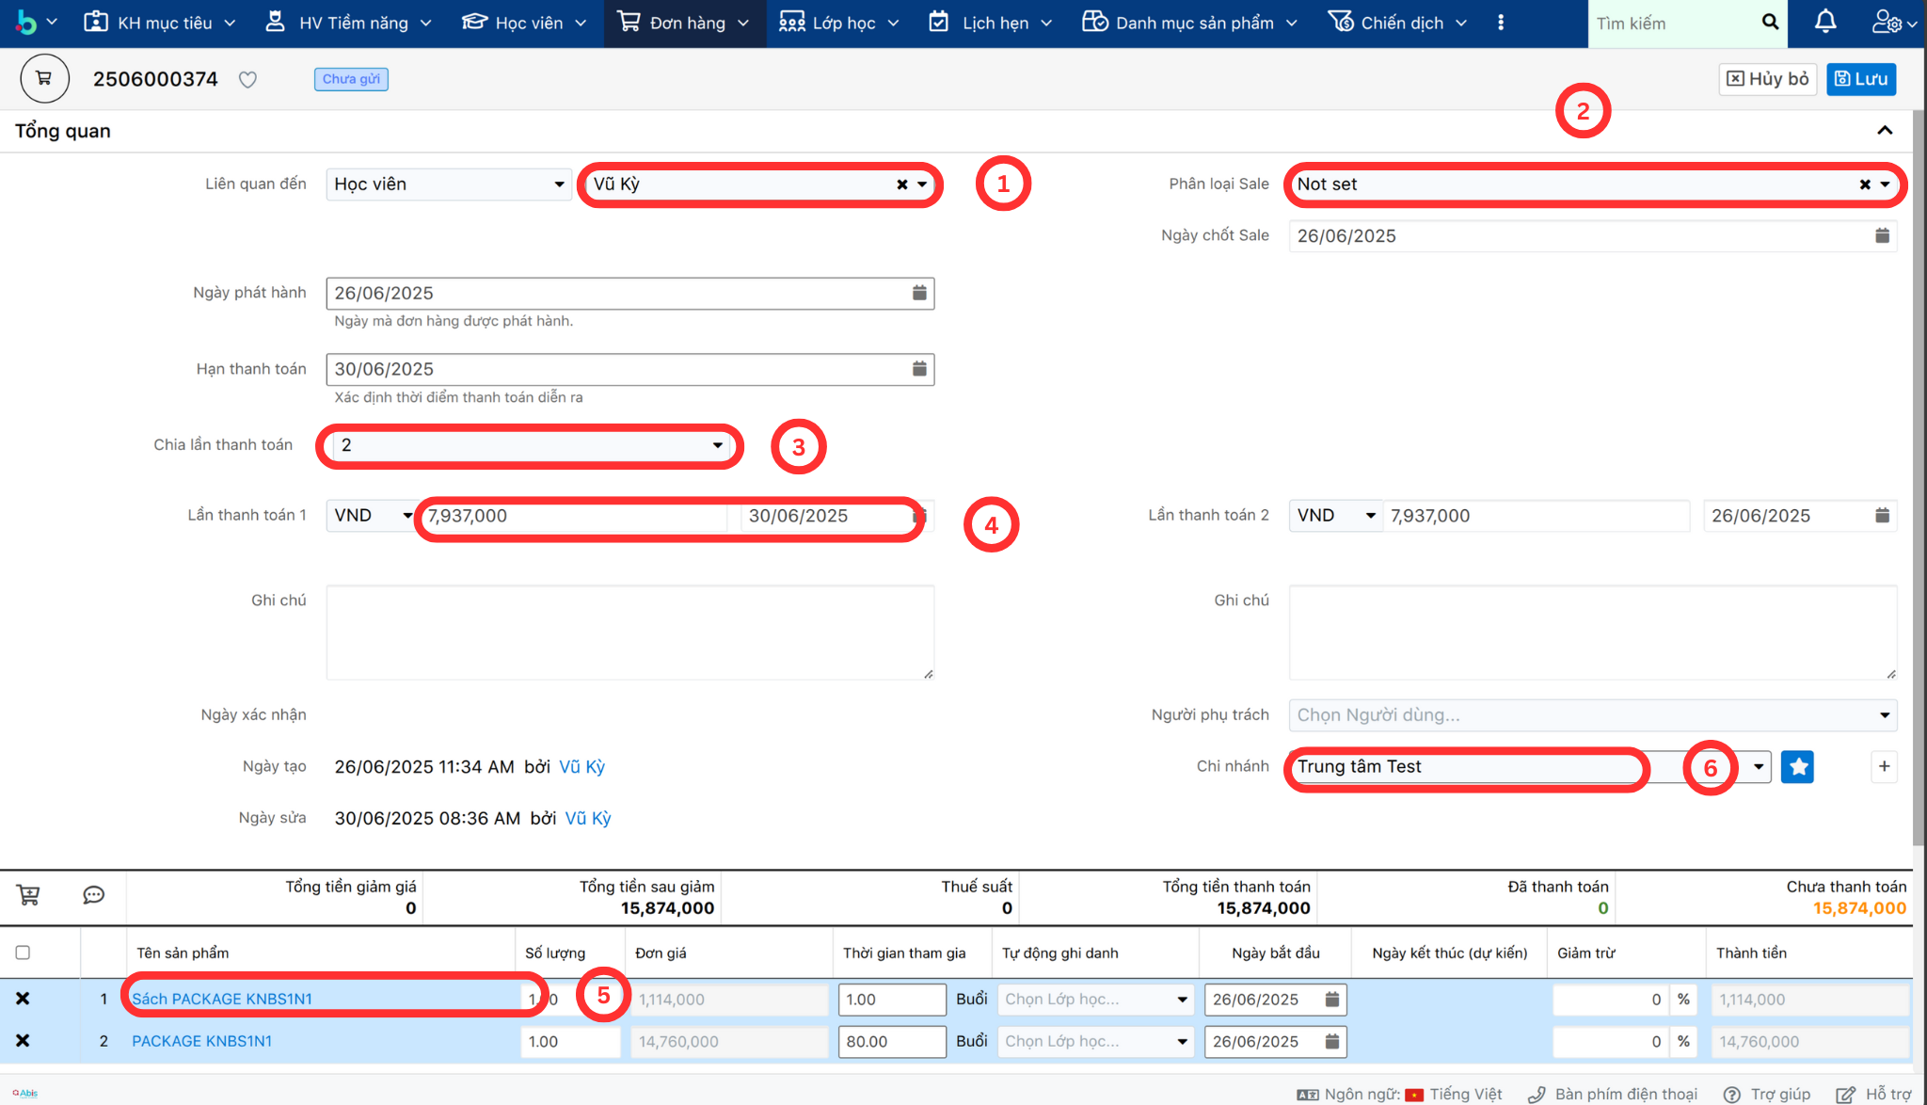
Task: Click the shopping cart products icon
Action: (28, 895)
